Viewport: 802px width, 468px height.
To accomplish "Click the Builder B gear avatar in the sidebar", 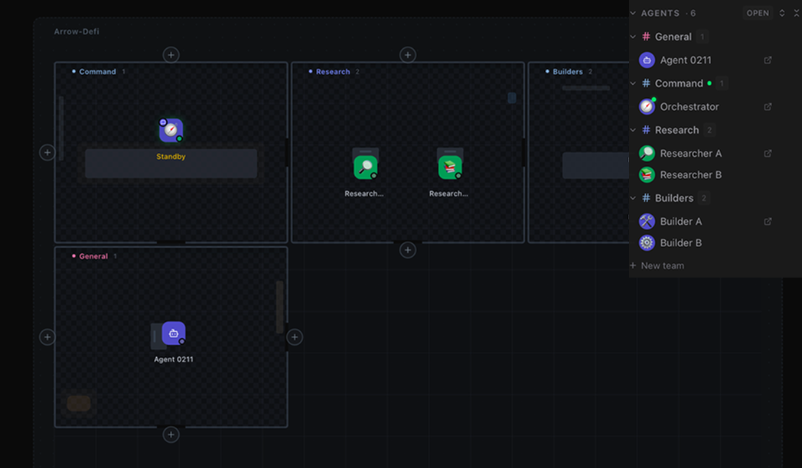I will pyautogui.click(x=647, y=242).
